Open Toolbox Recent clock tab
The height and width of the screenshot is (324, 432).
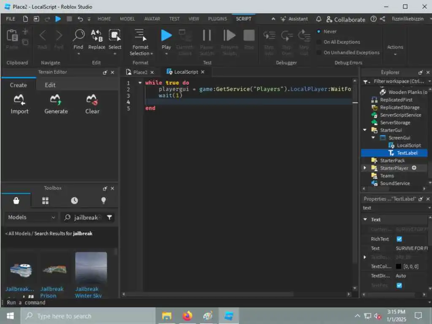click(74, 200)
